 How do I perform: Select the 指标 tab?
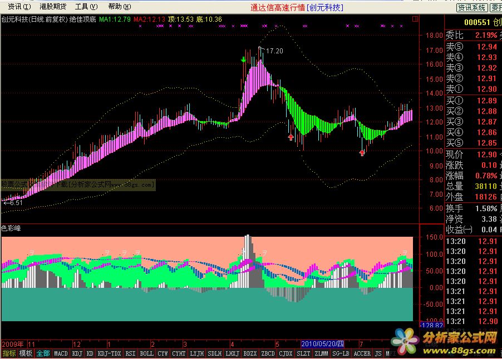[9, 353]
